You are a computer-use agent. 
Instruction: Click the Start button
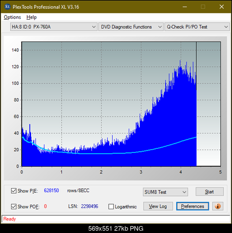click(209, 192)
